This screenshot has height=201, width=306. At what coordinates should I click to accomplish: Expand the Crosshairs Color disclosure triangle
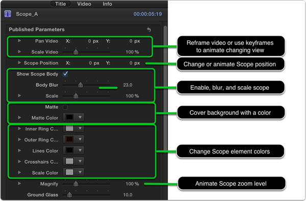tap(19, 162)
